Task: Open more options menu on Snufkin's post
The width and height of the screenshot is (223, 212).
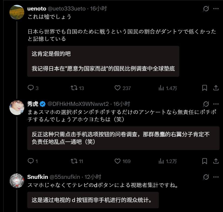Action: 216,177
